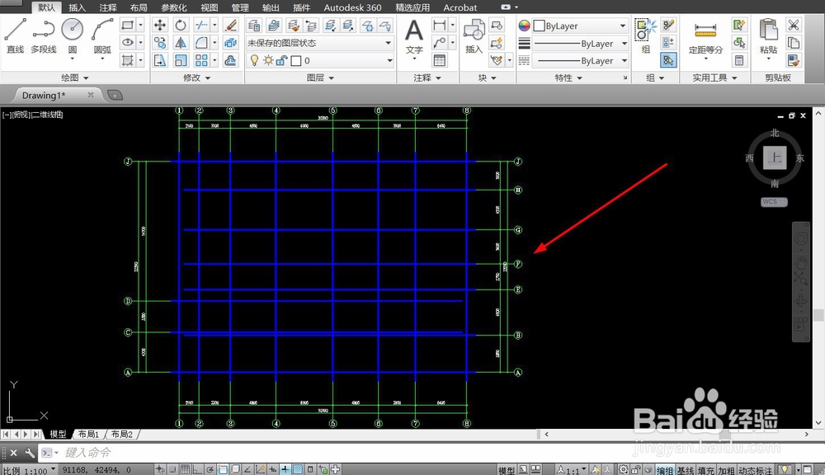825x475 pixels.
Task: Open the ByLayer lineweight dropdown
Action: (580, 43)
